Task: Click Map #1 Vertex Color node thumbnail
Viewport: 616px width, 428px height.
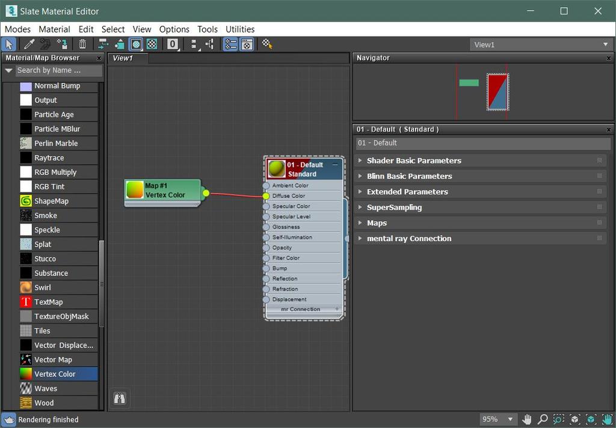Action: (x=135, y=190)
